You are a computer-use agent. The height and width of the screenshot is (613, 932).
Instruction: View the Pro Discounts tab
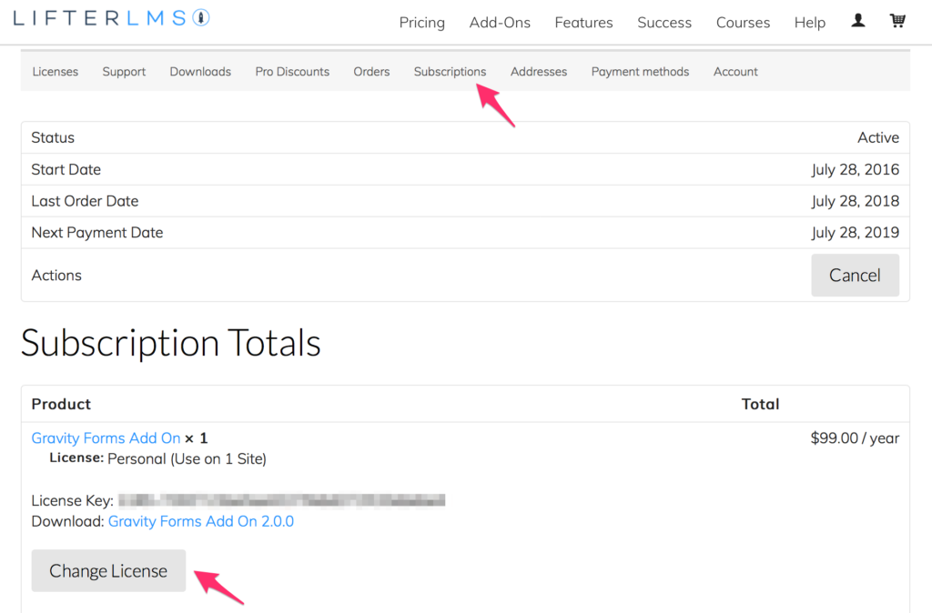292,71
